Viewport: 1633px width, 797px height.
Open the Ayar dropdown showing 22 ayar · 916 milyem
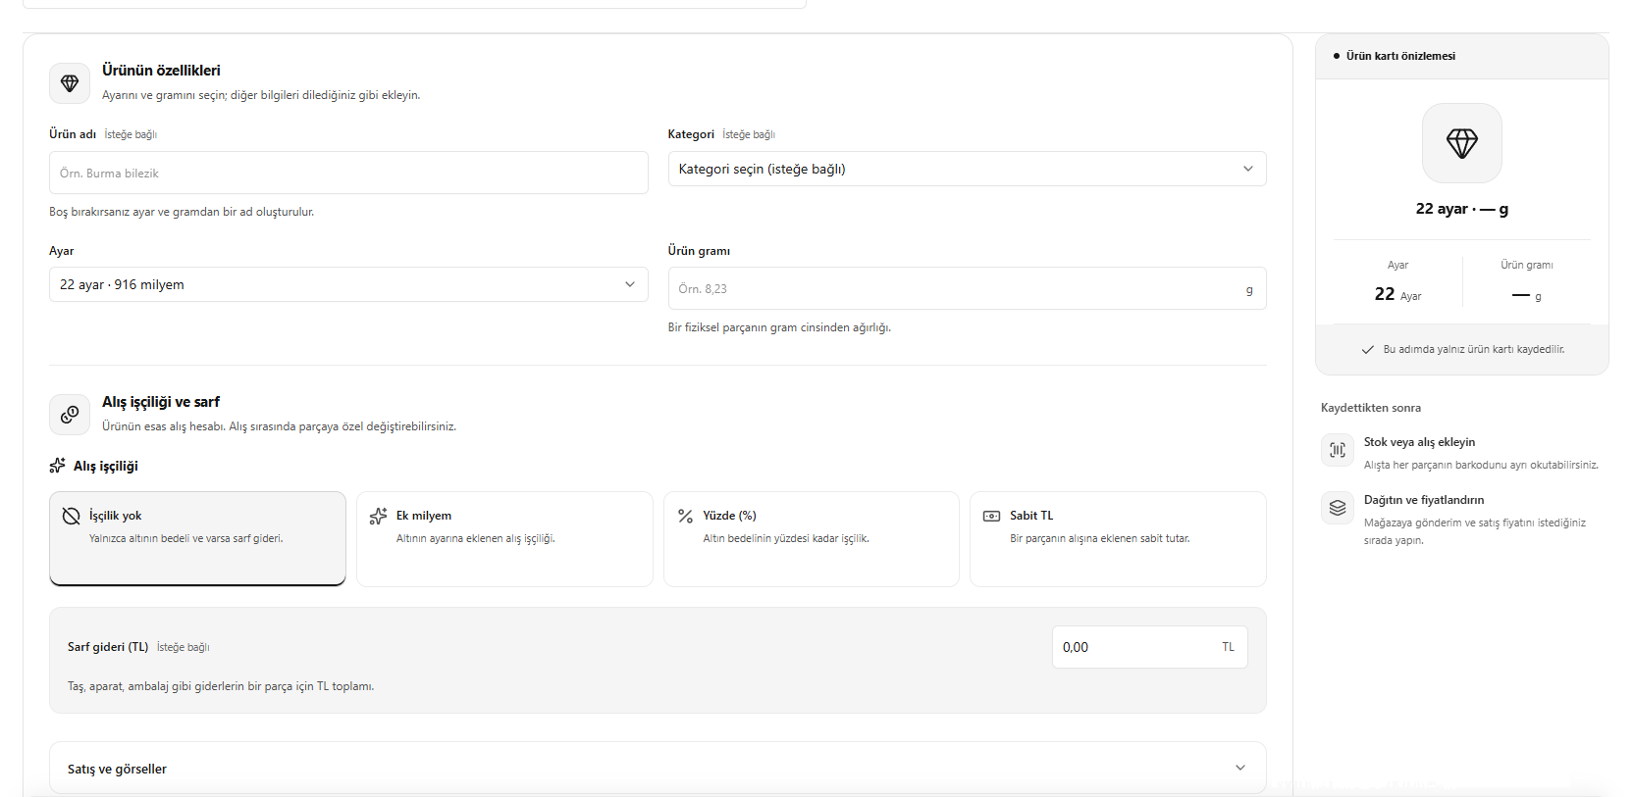tap(348, 284)
